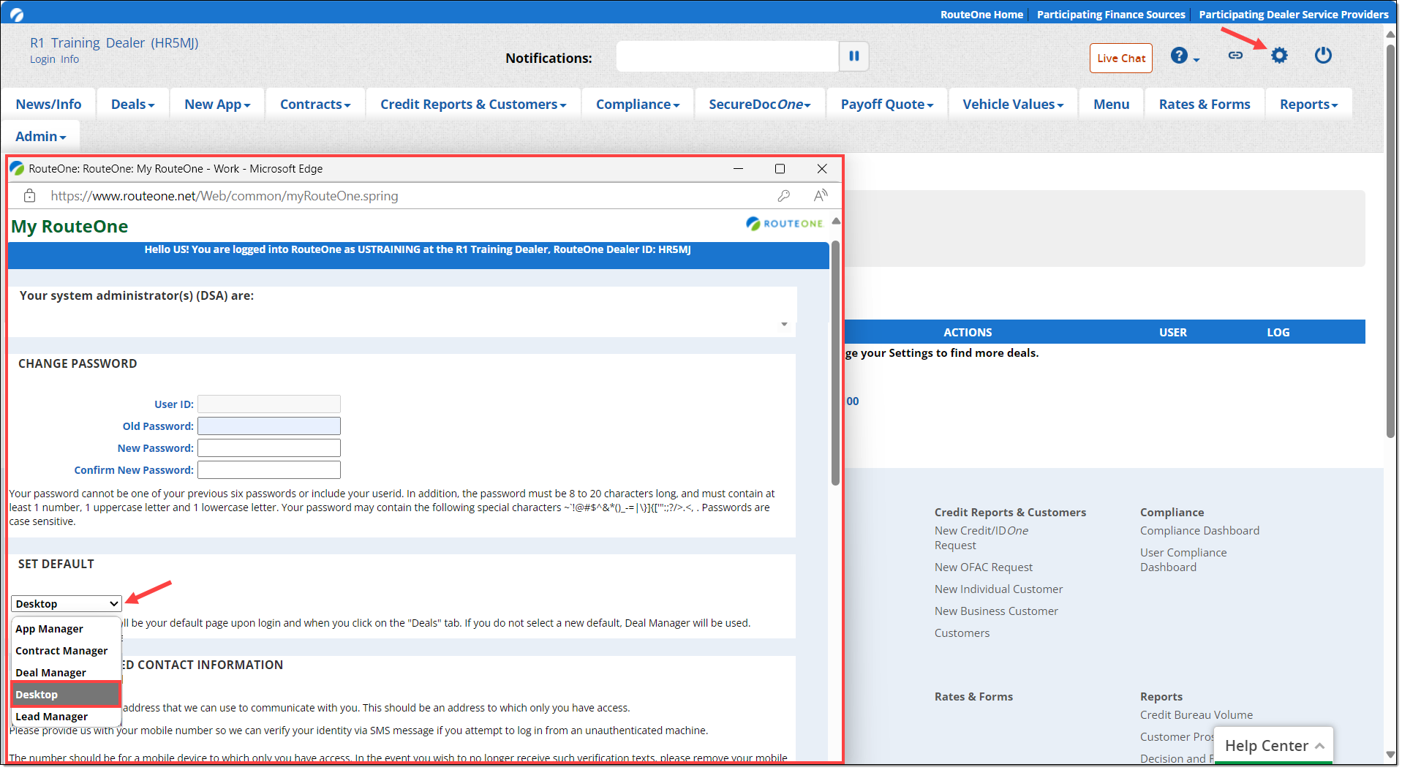Open the Compliance dropdown menu
1402x770 pixels.
click(x=638, y=105)
